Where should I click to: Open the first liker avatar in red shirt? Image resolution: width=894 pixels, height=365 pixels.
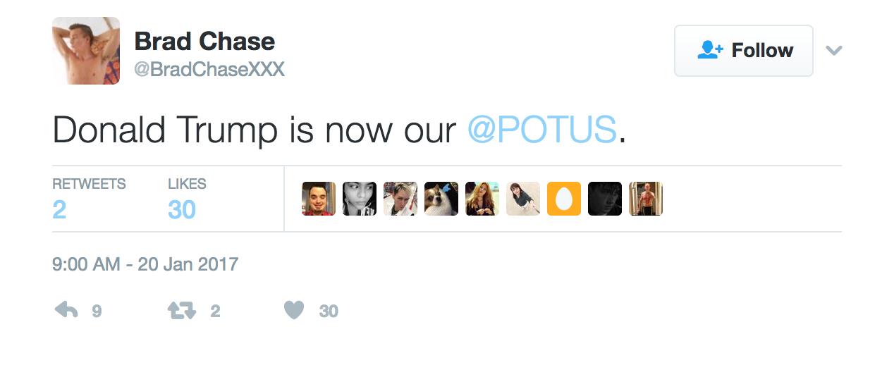click(x=319, y=199)
